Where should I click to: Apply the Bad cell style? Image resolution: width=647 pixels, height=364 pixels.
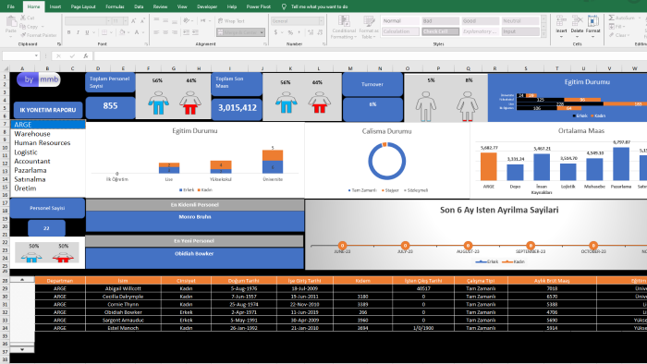(440, 20)
